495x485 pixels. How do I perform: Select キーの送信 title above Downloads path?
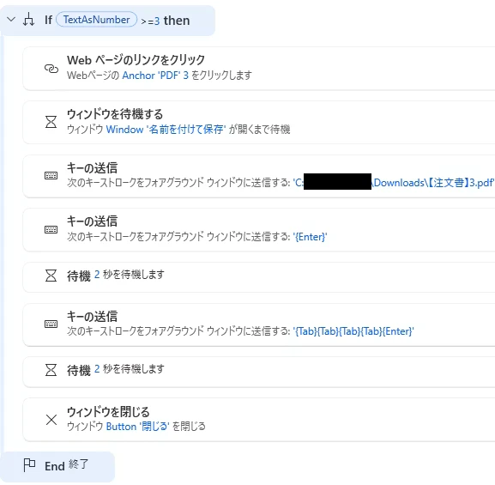(x=92, y=167)
